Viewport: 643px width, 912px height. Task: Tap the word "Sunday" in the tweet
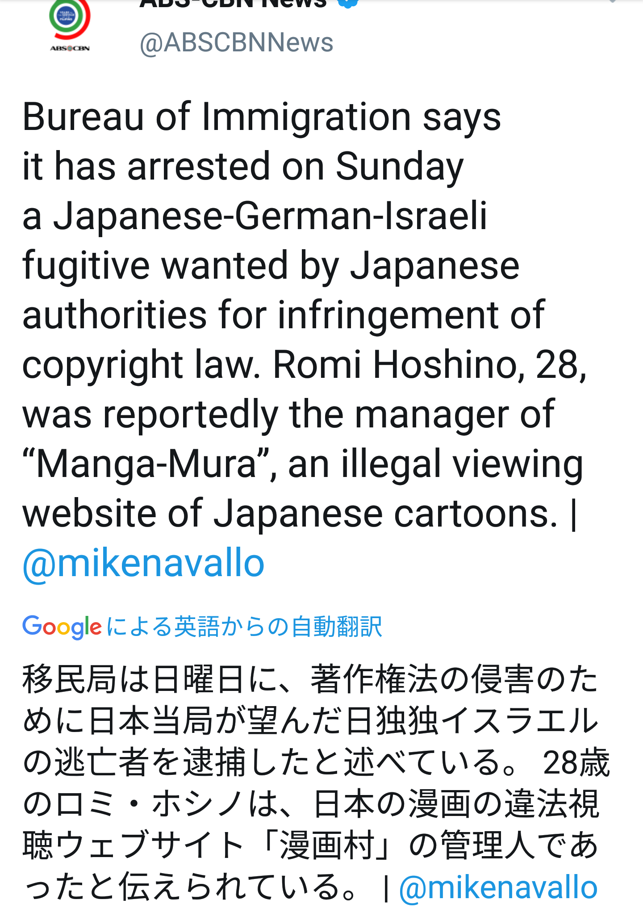(x=399, y=167)
